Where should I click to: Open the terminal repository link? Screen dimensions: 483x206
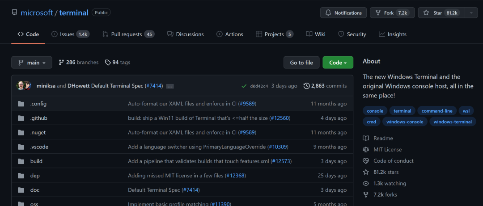(74, 13)
